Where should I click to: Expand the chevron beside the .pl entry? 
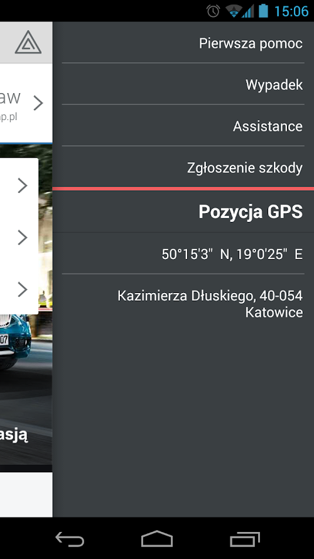[x=38, y=103]
